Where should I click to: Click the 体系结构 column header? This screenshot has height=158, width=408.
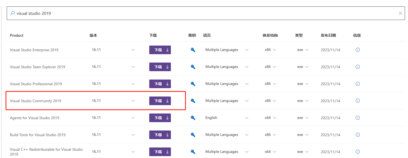[270, 35]
